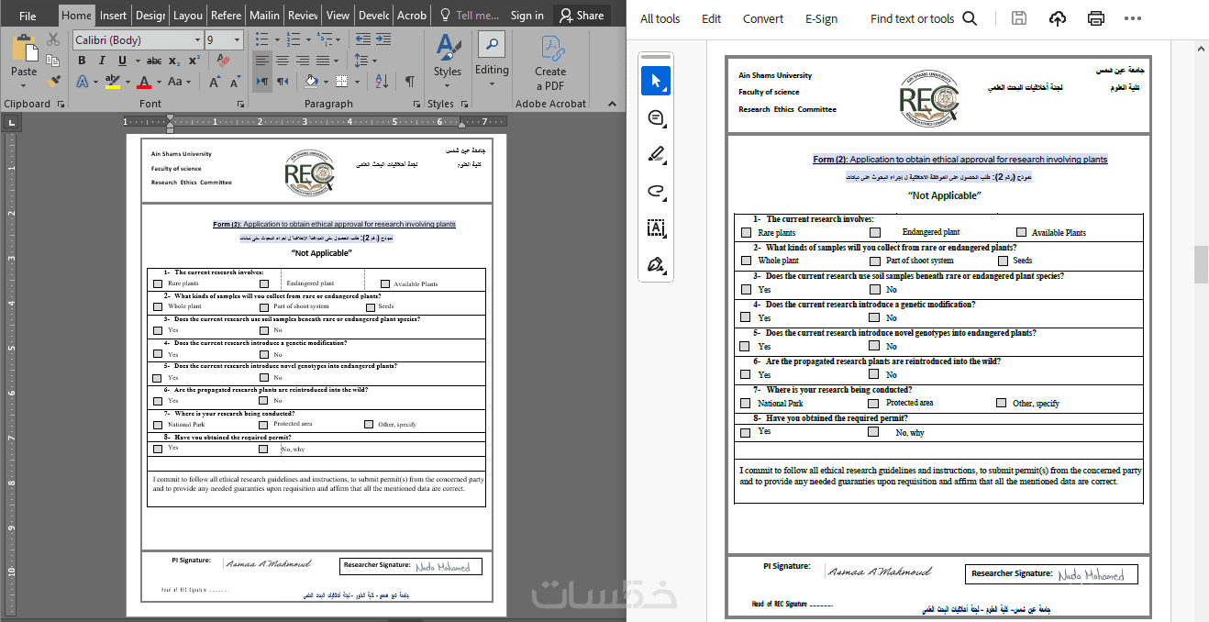Screen dimensions: 1209x622
Task: Check 'Whole plant' box in PDF form
Action: click(747, 261)
